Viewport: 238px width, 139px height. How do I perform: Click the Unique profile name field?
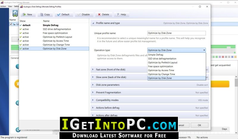(x=176, y=33)
